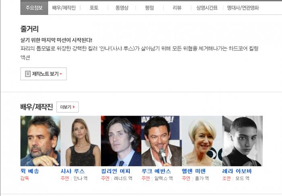The width and height of the screenshot is (282, 196).
Task: Click the 킬리언 머피 name link
Action: coord(115,171)
